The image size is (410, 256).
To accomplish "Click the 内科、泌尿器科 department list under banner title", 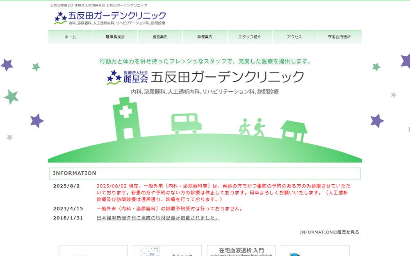I will coord(205,92).
